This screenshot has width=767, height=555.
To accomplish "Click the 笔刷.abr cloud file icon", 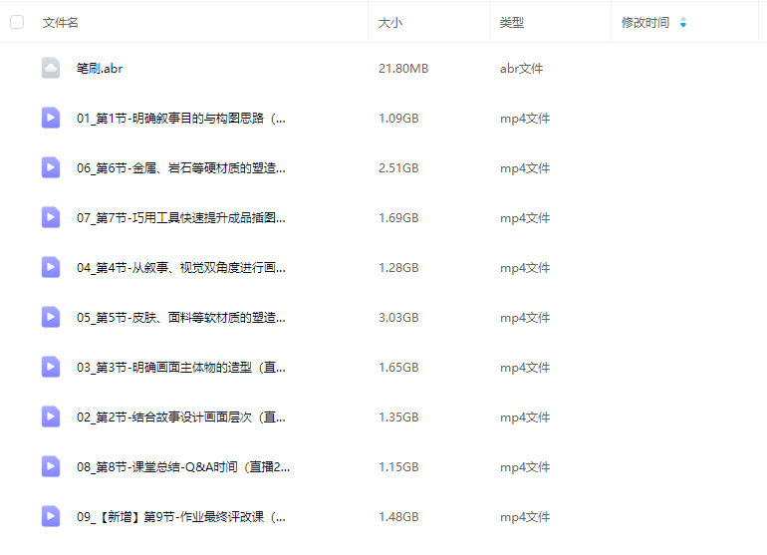I will [51, 68].
